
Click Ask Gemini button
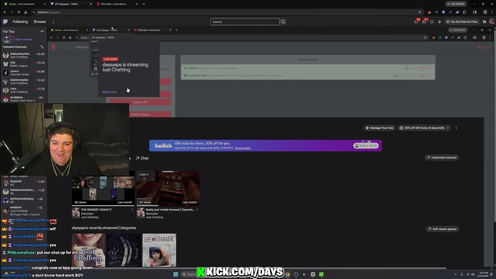click(x=455, y=4)
